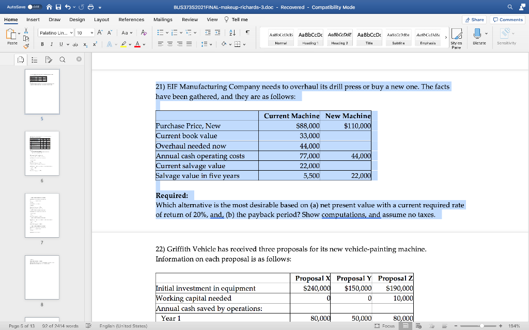Image resolution: width=529 pixels, height=330 pixels.
Task: Open the Comments panel
Action: click(x=506, y=19)
